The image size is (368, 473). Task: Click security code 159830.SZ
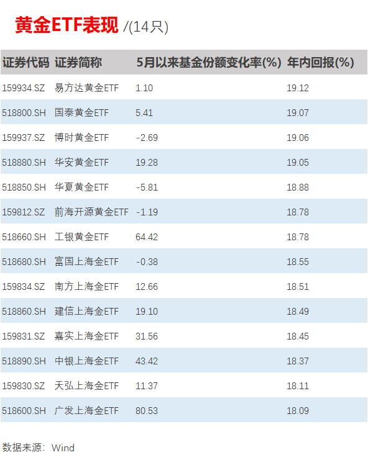[23, 386]
